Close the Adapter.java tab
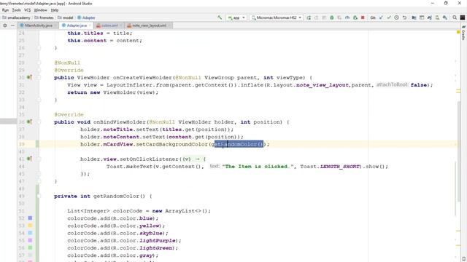Image resolution: width=467 pixels, height=262 pixels. (x=90, y=25)
